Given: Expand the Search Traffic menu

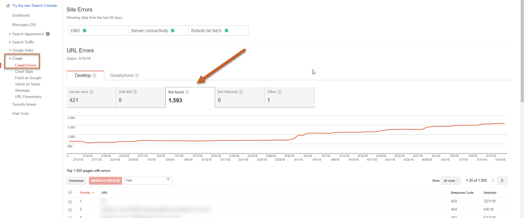Looking at the screenshot, I should 23,42.
